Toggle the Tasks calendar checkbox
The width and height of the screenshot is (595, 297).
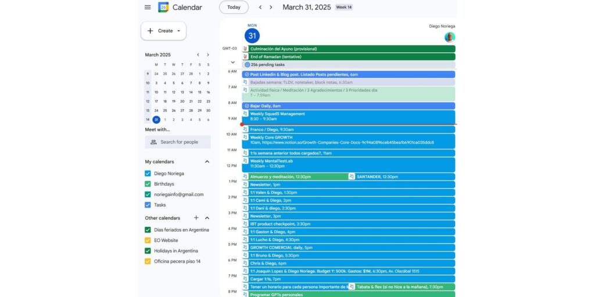(x=148, y=205)
